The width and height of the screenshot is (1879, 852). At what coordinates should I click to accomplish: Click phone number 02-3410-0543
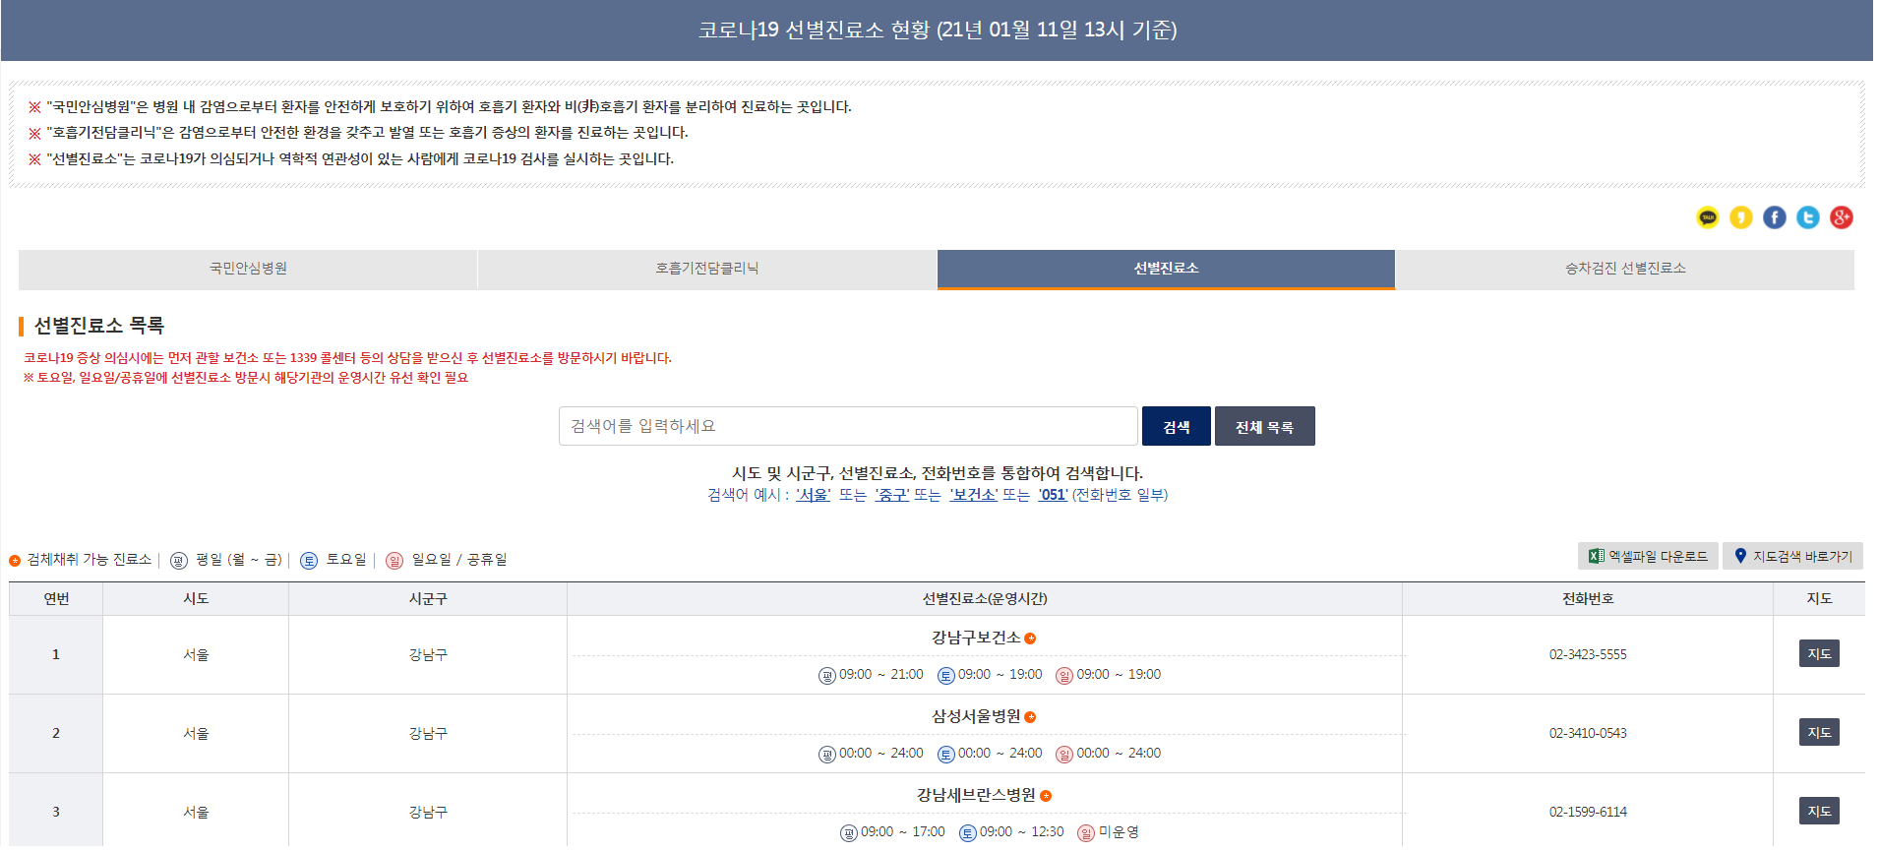coord(1588,734)
